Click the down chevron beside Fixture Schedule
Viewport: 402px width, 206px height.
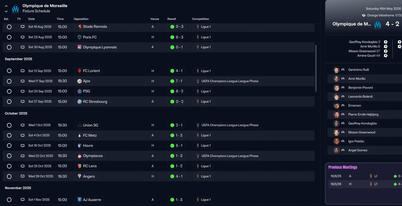[6, 11]
